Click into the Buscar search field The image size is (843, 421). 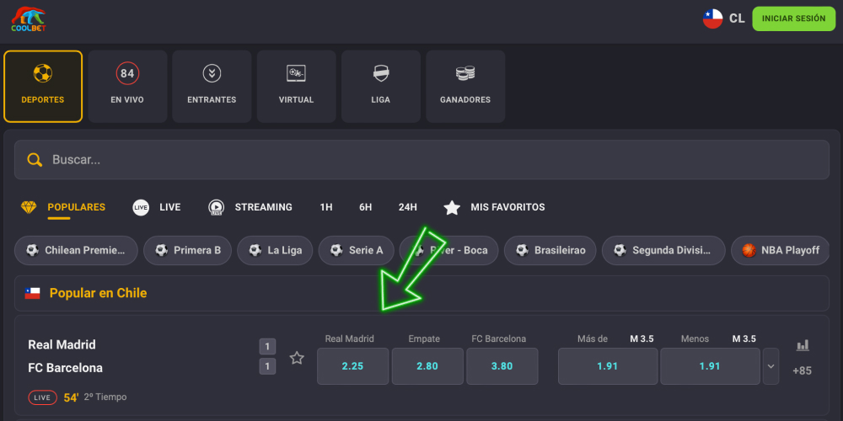pyautogui.click(x=421, y=160)
